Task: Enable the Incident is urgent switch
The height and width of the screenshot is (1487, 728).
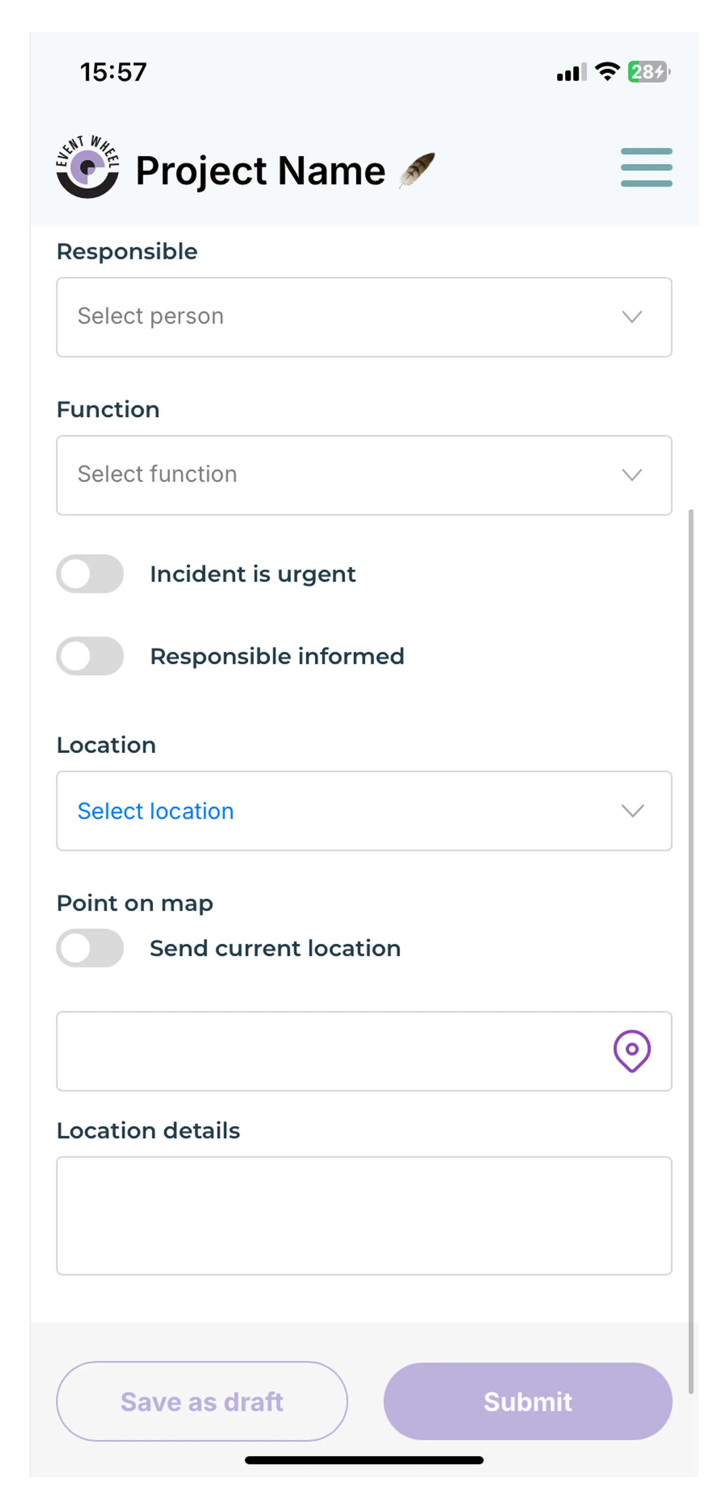Action: tap(90, 574)
